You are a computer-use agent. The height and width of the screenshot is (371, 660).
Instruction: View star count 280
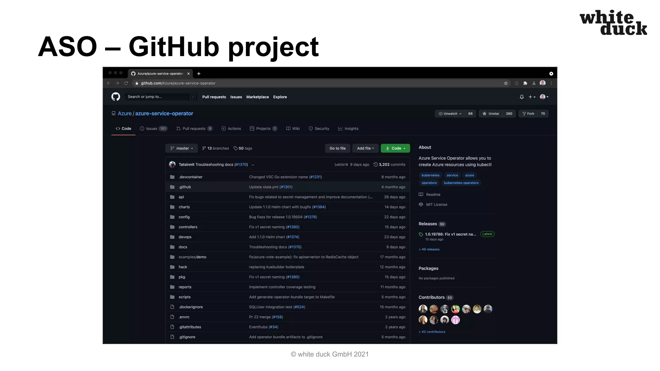click(x=509, y=114)
